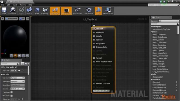Image resolution: width=180 pixels, height=101 pixels.
Task: Select the Details panel tab
Action: pos(11,60)
